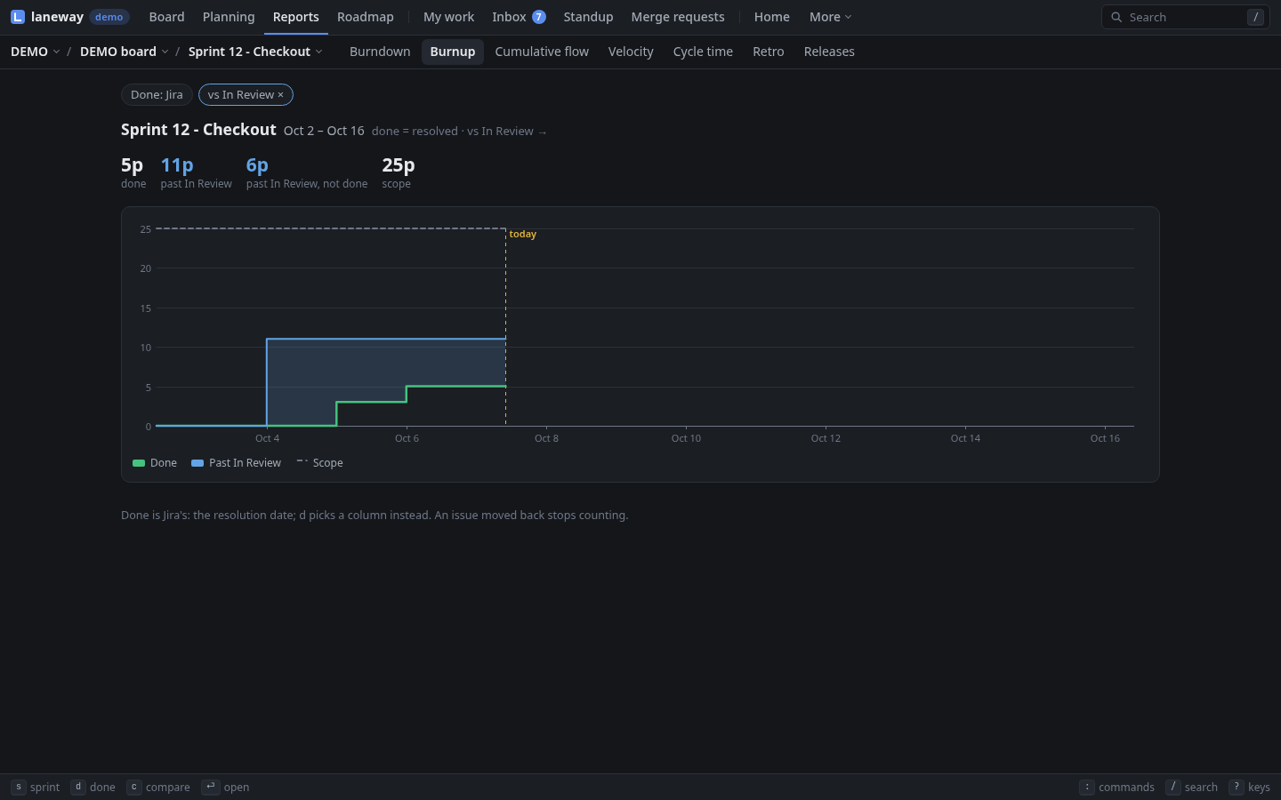This screenshot has width=1281, height=800.
Task: Open the Board page
Action: click(x=167, y=17)
